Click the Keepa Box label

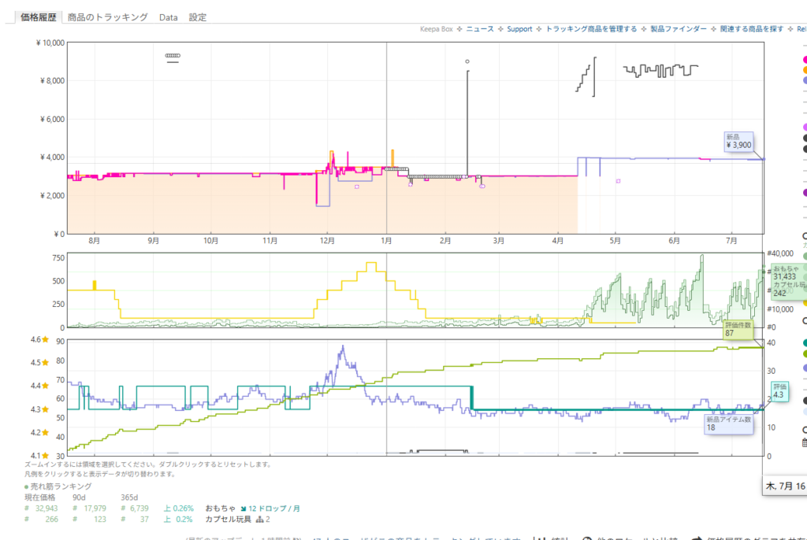coord(437,29)
